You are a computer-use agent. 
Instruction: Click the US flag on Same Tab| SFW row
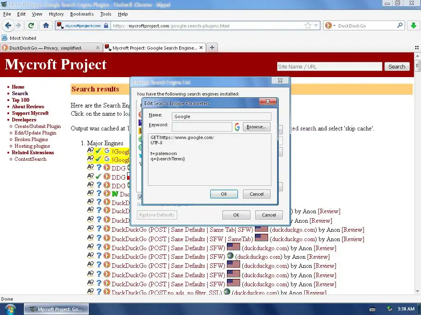point(261,229)
